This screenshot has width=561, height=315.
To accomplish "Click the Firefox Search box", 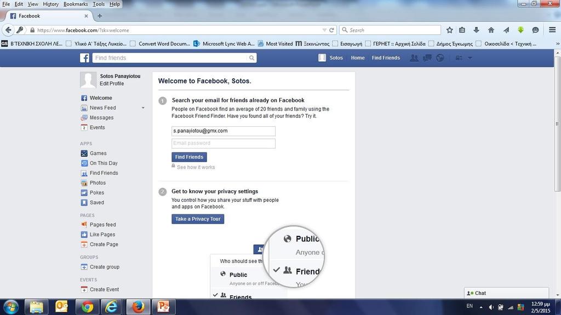I will [x=390, y=30].
